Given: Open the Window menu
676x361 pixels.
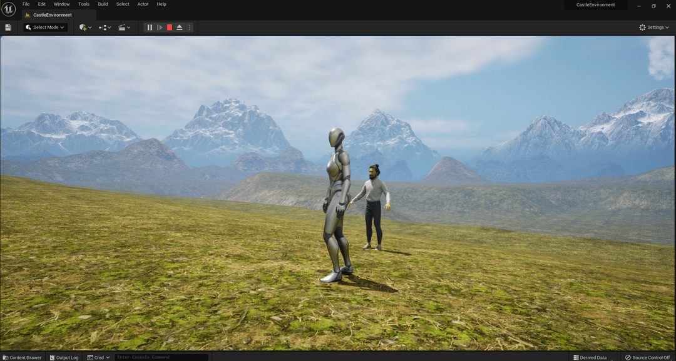Looking at the screenshot, I should [x=61, y=4].
